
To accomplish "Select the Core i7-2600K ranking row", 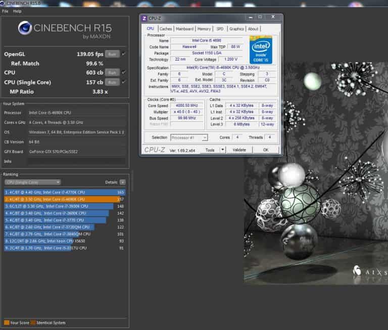I will click(x=65, y=213).
